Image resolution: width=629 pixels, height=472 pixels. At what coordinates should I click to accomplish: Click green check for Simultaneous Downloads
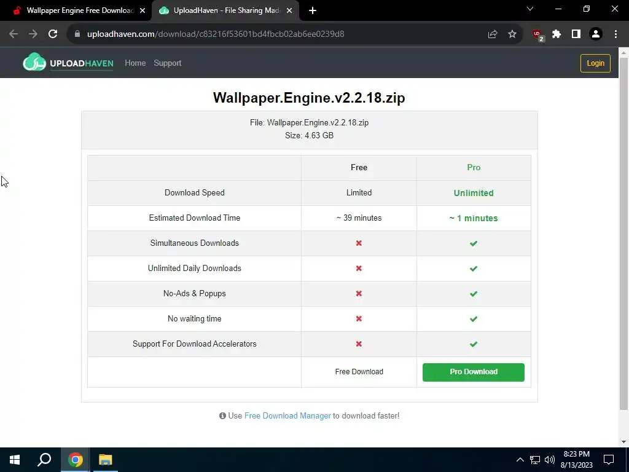coord(474,243)
